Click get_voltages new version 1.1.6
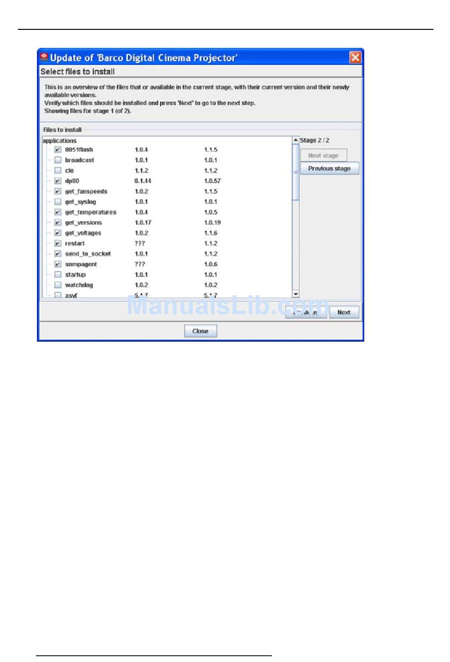Viewport: 450px width, 662px height. pos(211,233)
